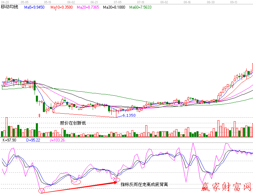Screen dimensions: 253x195
Task: Click the 股价在创新低 annotation text
Action: (73, 123)
